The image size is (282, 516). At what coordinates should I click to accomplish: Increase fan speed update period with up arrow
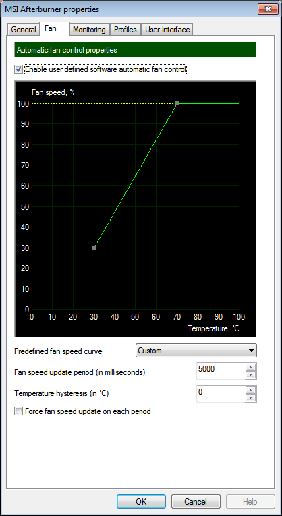(251, 368)
